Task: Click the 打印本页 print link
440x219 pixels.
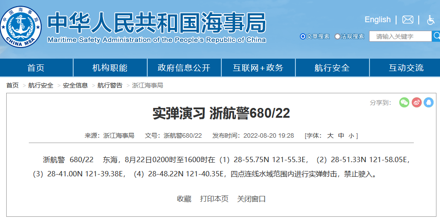Action: 214,199
